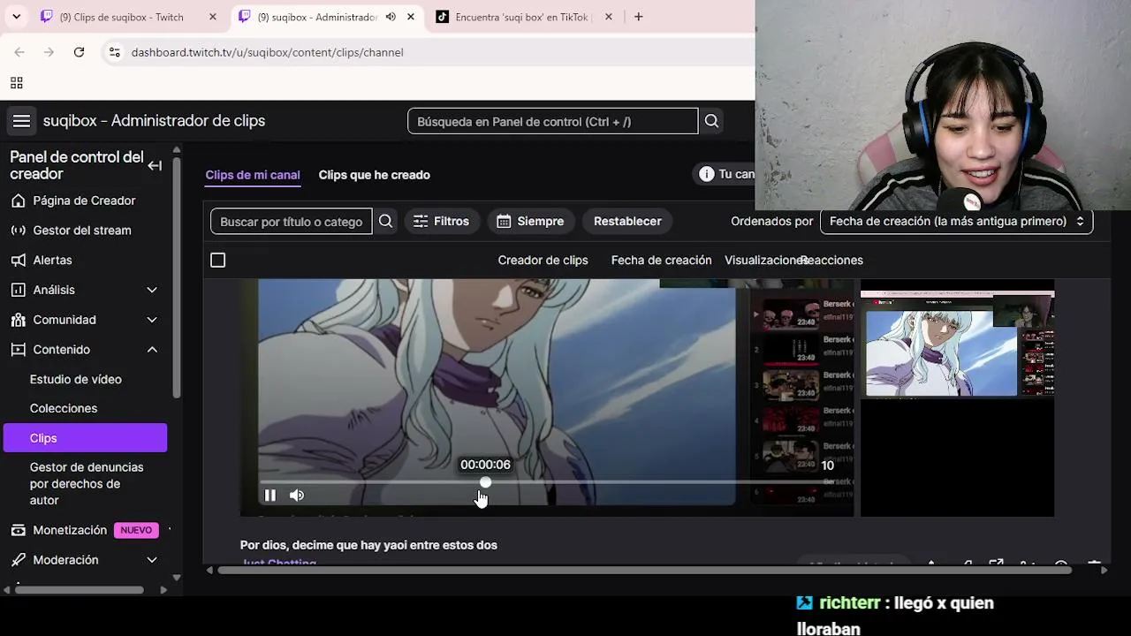Open Estudio de vídeo in sidebar
The image size is (1131, 636).
click(76, 379)
